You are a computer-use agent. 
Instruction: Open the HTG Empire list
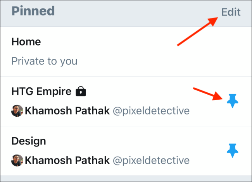(x=41, y=92)
